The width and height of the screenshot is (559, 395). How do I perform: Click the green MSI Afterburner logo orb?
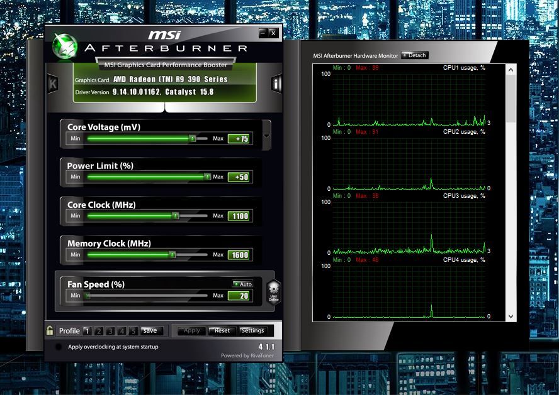(65, 46)
